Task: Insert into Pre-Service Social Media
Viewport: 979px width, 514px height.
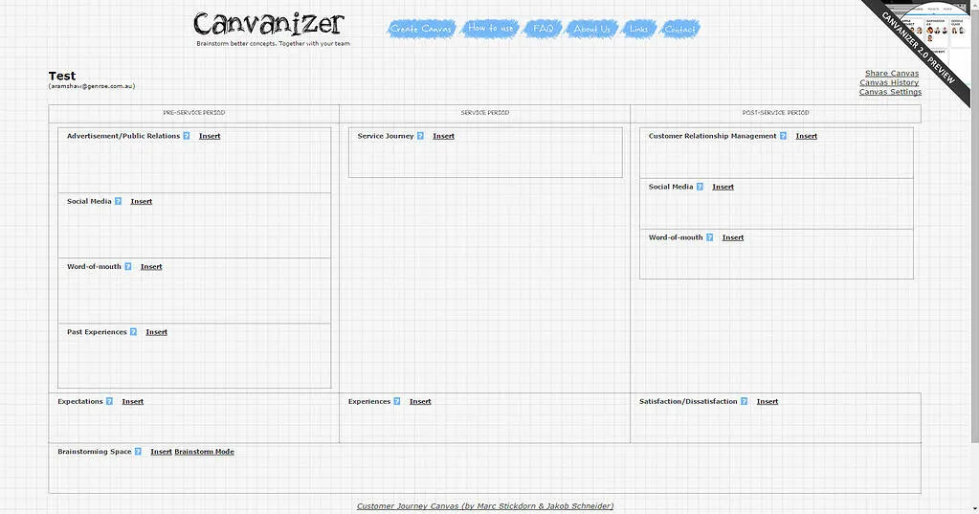Action: pyautogui.click(x=142, y=201)
